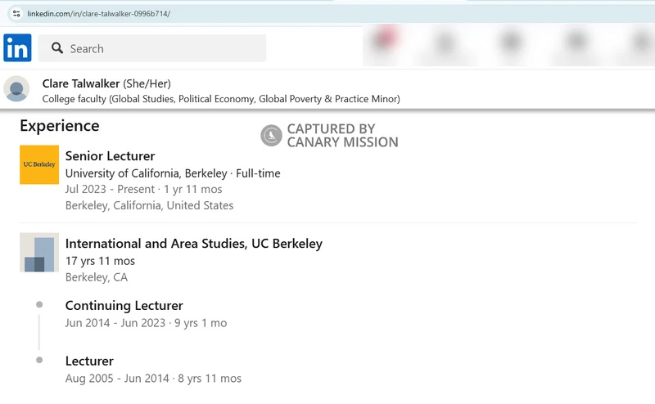This screenshot has width=655, height=404.
Task: Open University of California, Berkeley · Full-time link
Action: pyautogui.click(x=172, y=173)
